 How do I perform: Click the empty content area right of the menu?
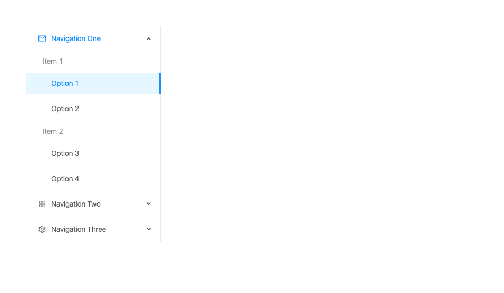(x=325, y=146)
